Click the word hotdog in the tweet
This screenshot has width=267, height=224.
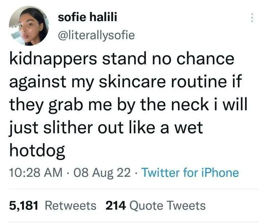[x=37, y=151]
